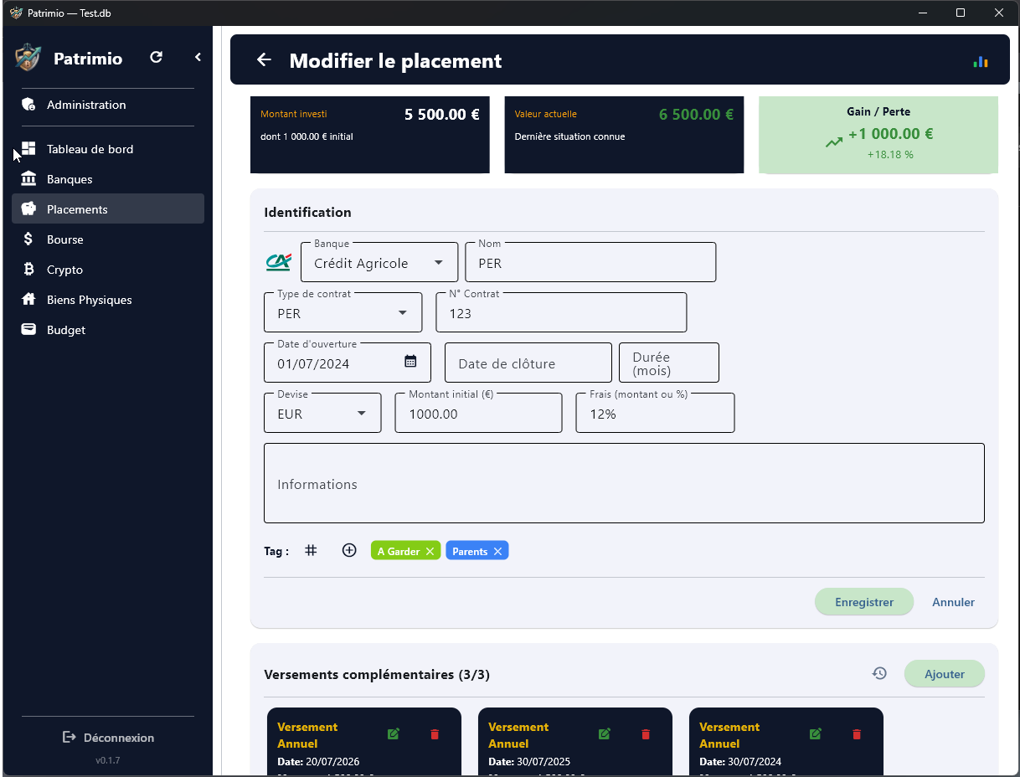Open the Budget section
1020x777 pixels.
click(x=108, y=330)
